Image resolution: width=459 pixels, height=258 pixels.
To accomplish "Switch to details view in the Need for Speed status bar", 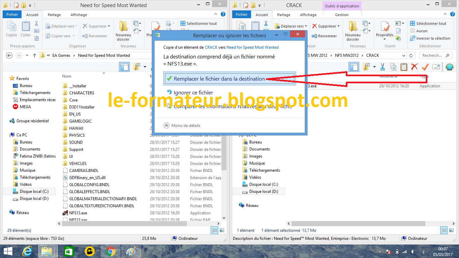I will (x=214, y=230).
